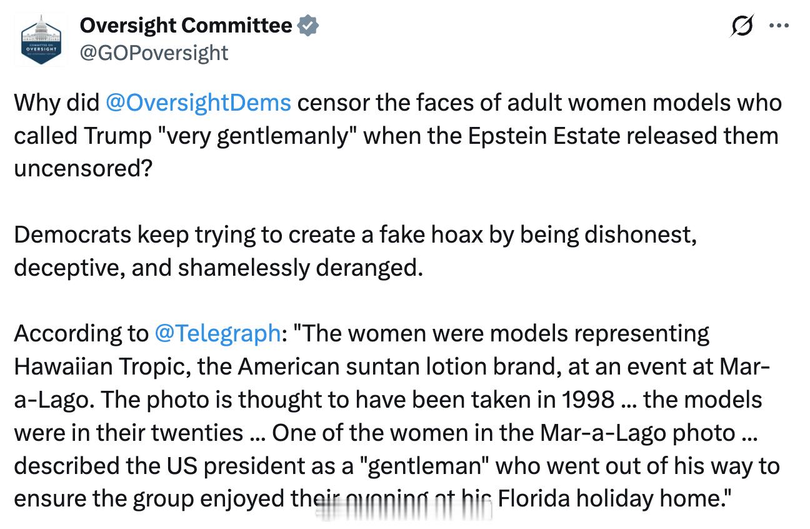The width and height of the screenshot is (810, 529).
Task: Click the phrase "were in their twenties"
Action: tap(128, 433)
